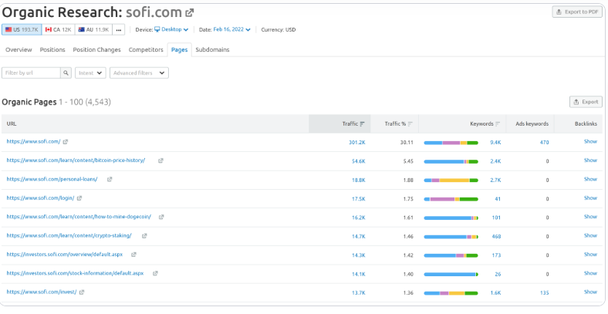Click traffic value 13.7K

point(359,293)
